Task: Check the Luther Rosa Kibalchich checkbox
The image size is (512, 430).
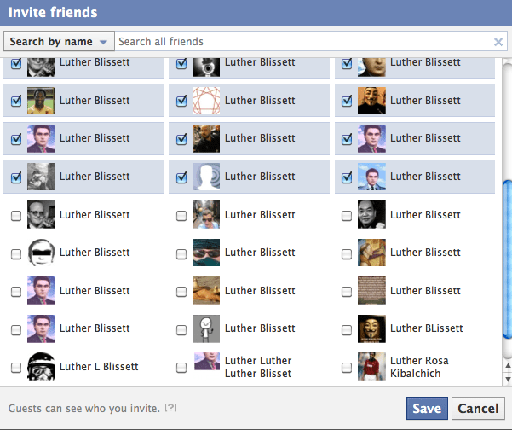Action: click(347, 368)
